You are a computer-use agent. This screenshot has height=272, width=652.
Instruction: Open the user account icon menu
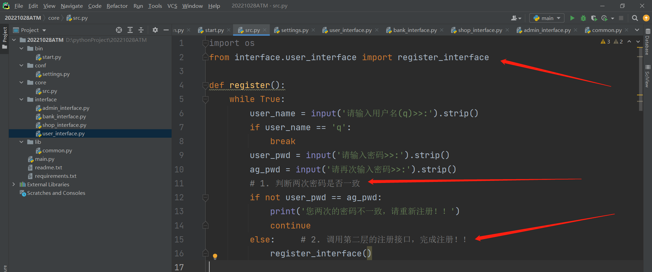click(516, 18)
